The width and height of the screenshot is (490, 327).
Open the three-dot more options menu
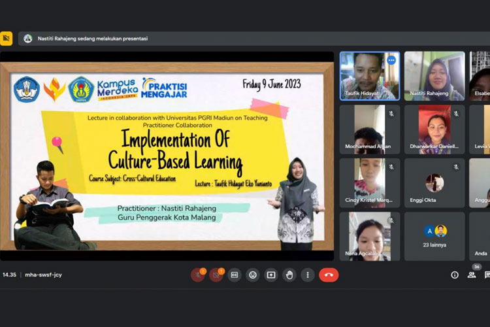click(x=308, y=275)
